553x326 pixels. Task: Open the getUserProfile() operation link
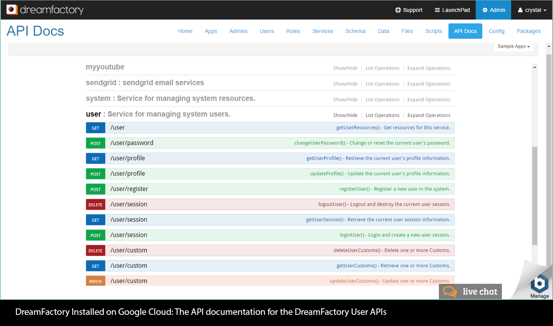[x=378, y=158]
